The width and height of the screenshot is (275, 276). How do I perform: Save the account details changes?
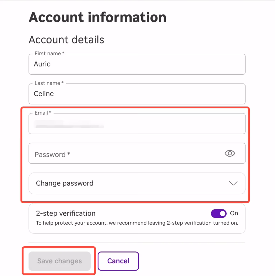tap(59, 261)
